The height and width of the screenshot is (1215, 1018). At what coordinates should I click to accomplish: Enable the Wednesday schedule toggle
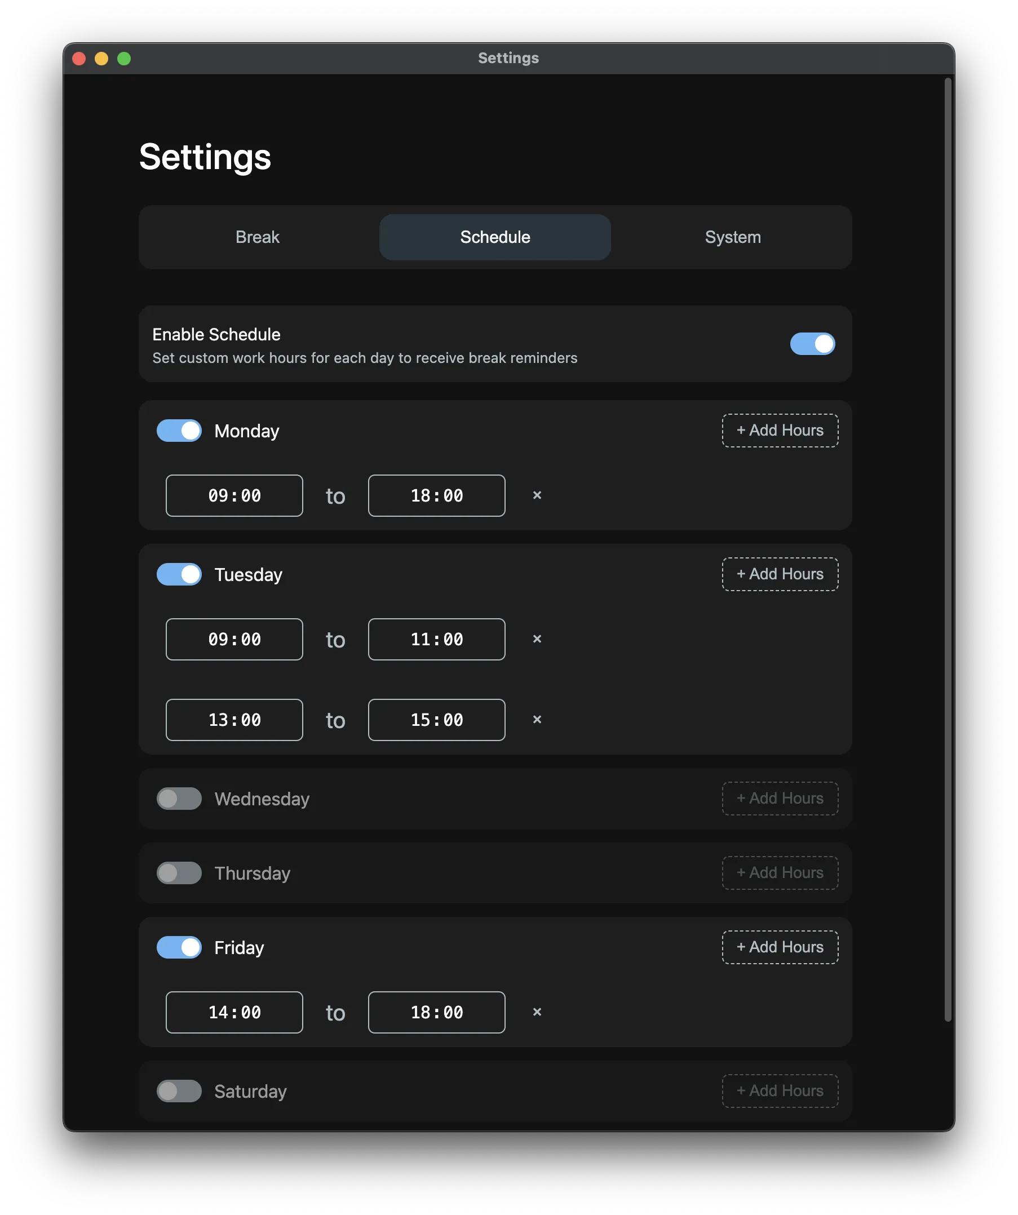click(x=179, y=799)
